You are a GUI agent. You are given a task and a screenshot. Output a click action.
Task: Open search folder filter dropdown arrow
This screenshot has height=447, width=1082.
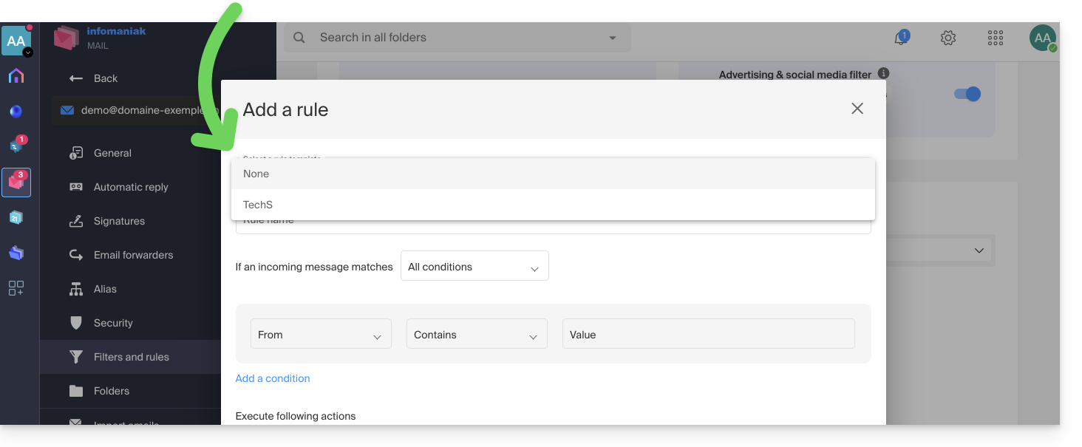point(612,38)
